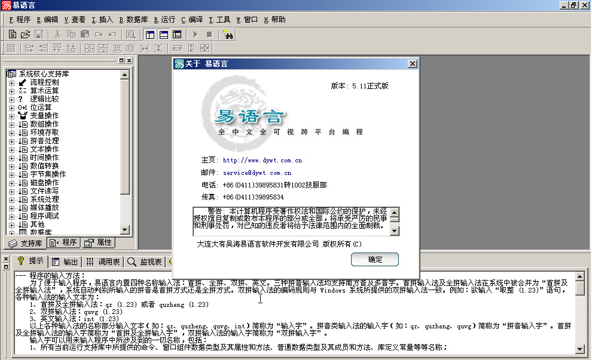Screen dimensions: 592x360
Task: Expand the 数据库 node at tree bottom
Action: point(11,232)
